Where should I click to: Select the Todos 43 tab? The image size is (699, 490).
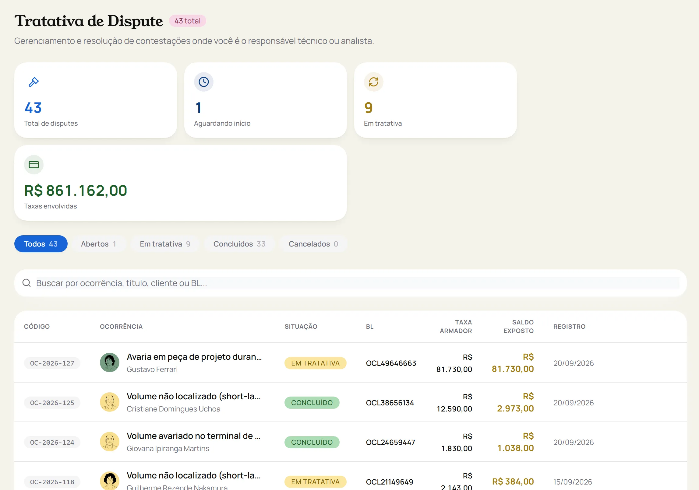click(41, 244)
